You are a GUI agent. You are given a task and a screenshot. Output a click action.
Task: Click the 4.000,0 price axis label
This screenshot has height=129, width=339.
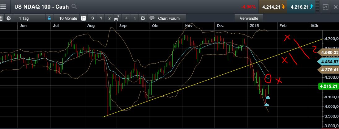(331, 107)
